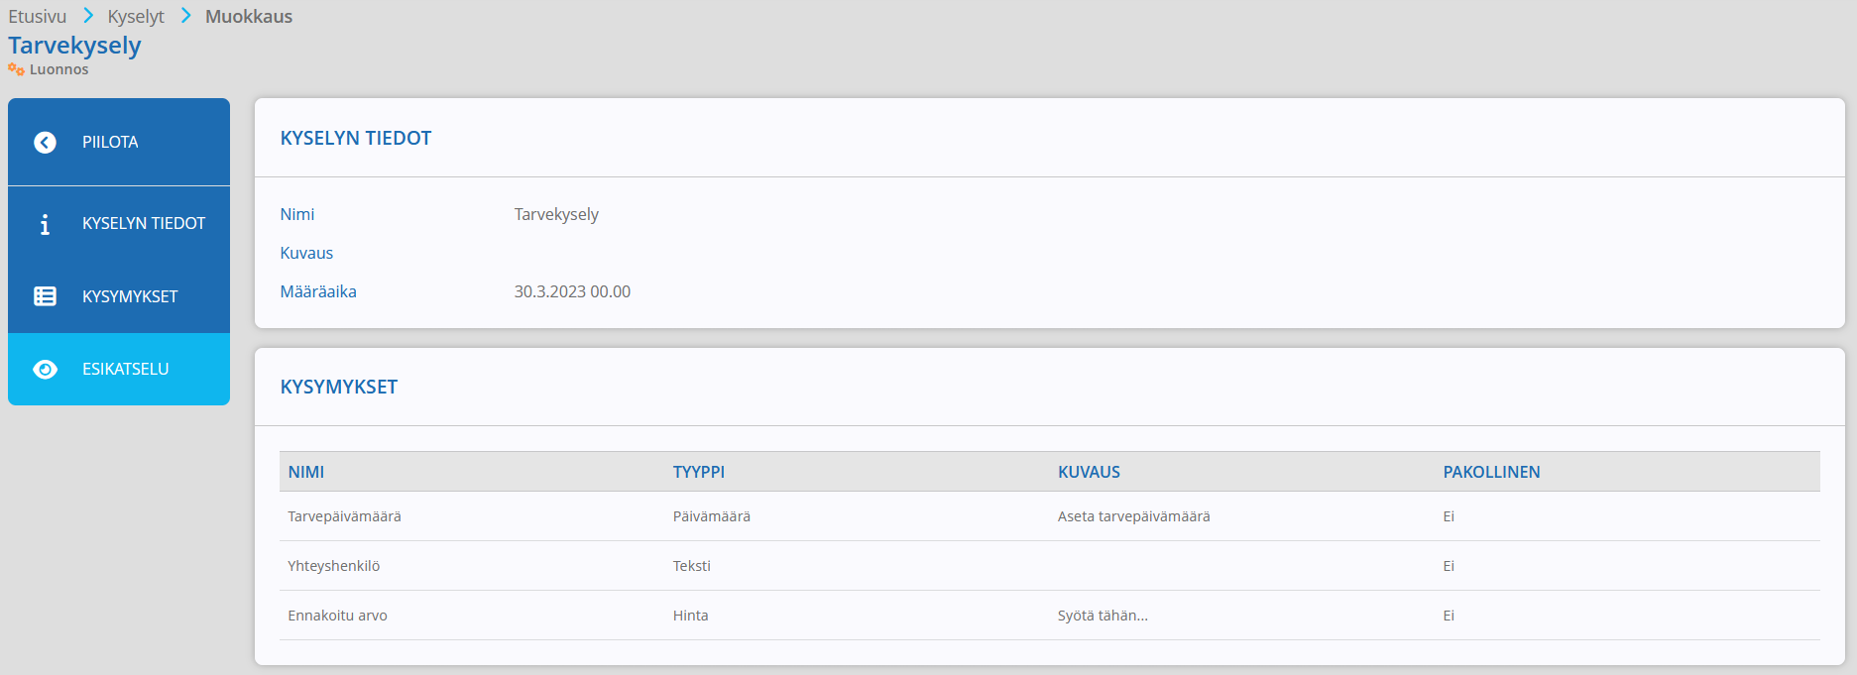Click Ei in Ennakoitu arvo row
The width and height of the screenshot is (1857, 675).
pyautogui.click(x=1449, y=616)
